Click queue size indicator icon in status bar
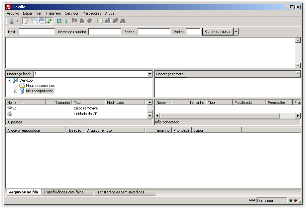 pyautogui.click(x=252, y=200)
